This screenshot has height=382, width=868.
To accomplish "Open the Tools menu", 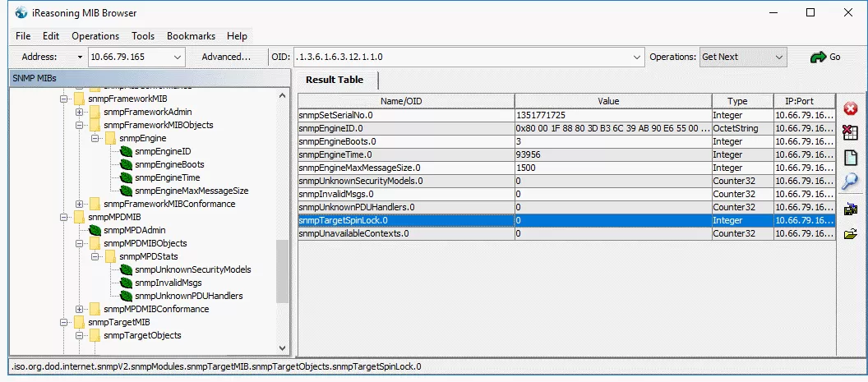I will [143, 36].
